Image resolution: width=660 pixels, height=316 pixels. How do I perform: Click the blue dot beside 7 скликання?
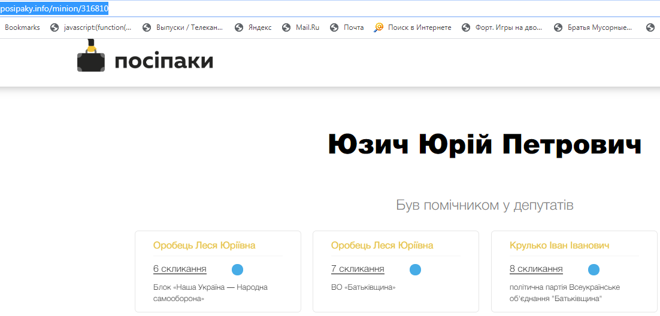point(415,269)
